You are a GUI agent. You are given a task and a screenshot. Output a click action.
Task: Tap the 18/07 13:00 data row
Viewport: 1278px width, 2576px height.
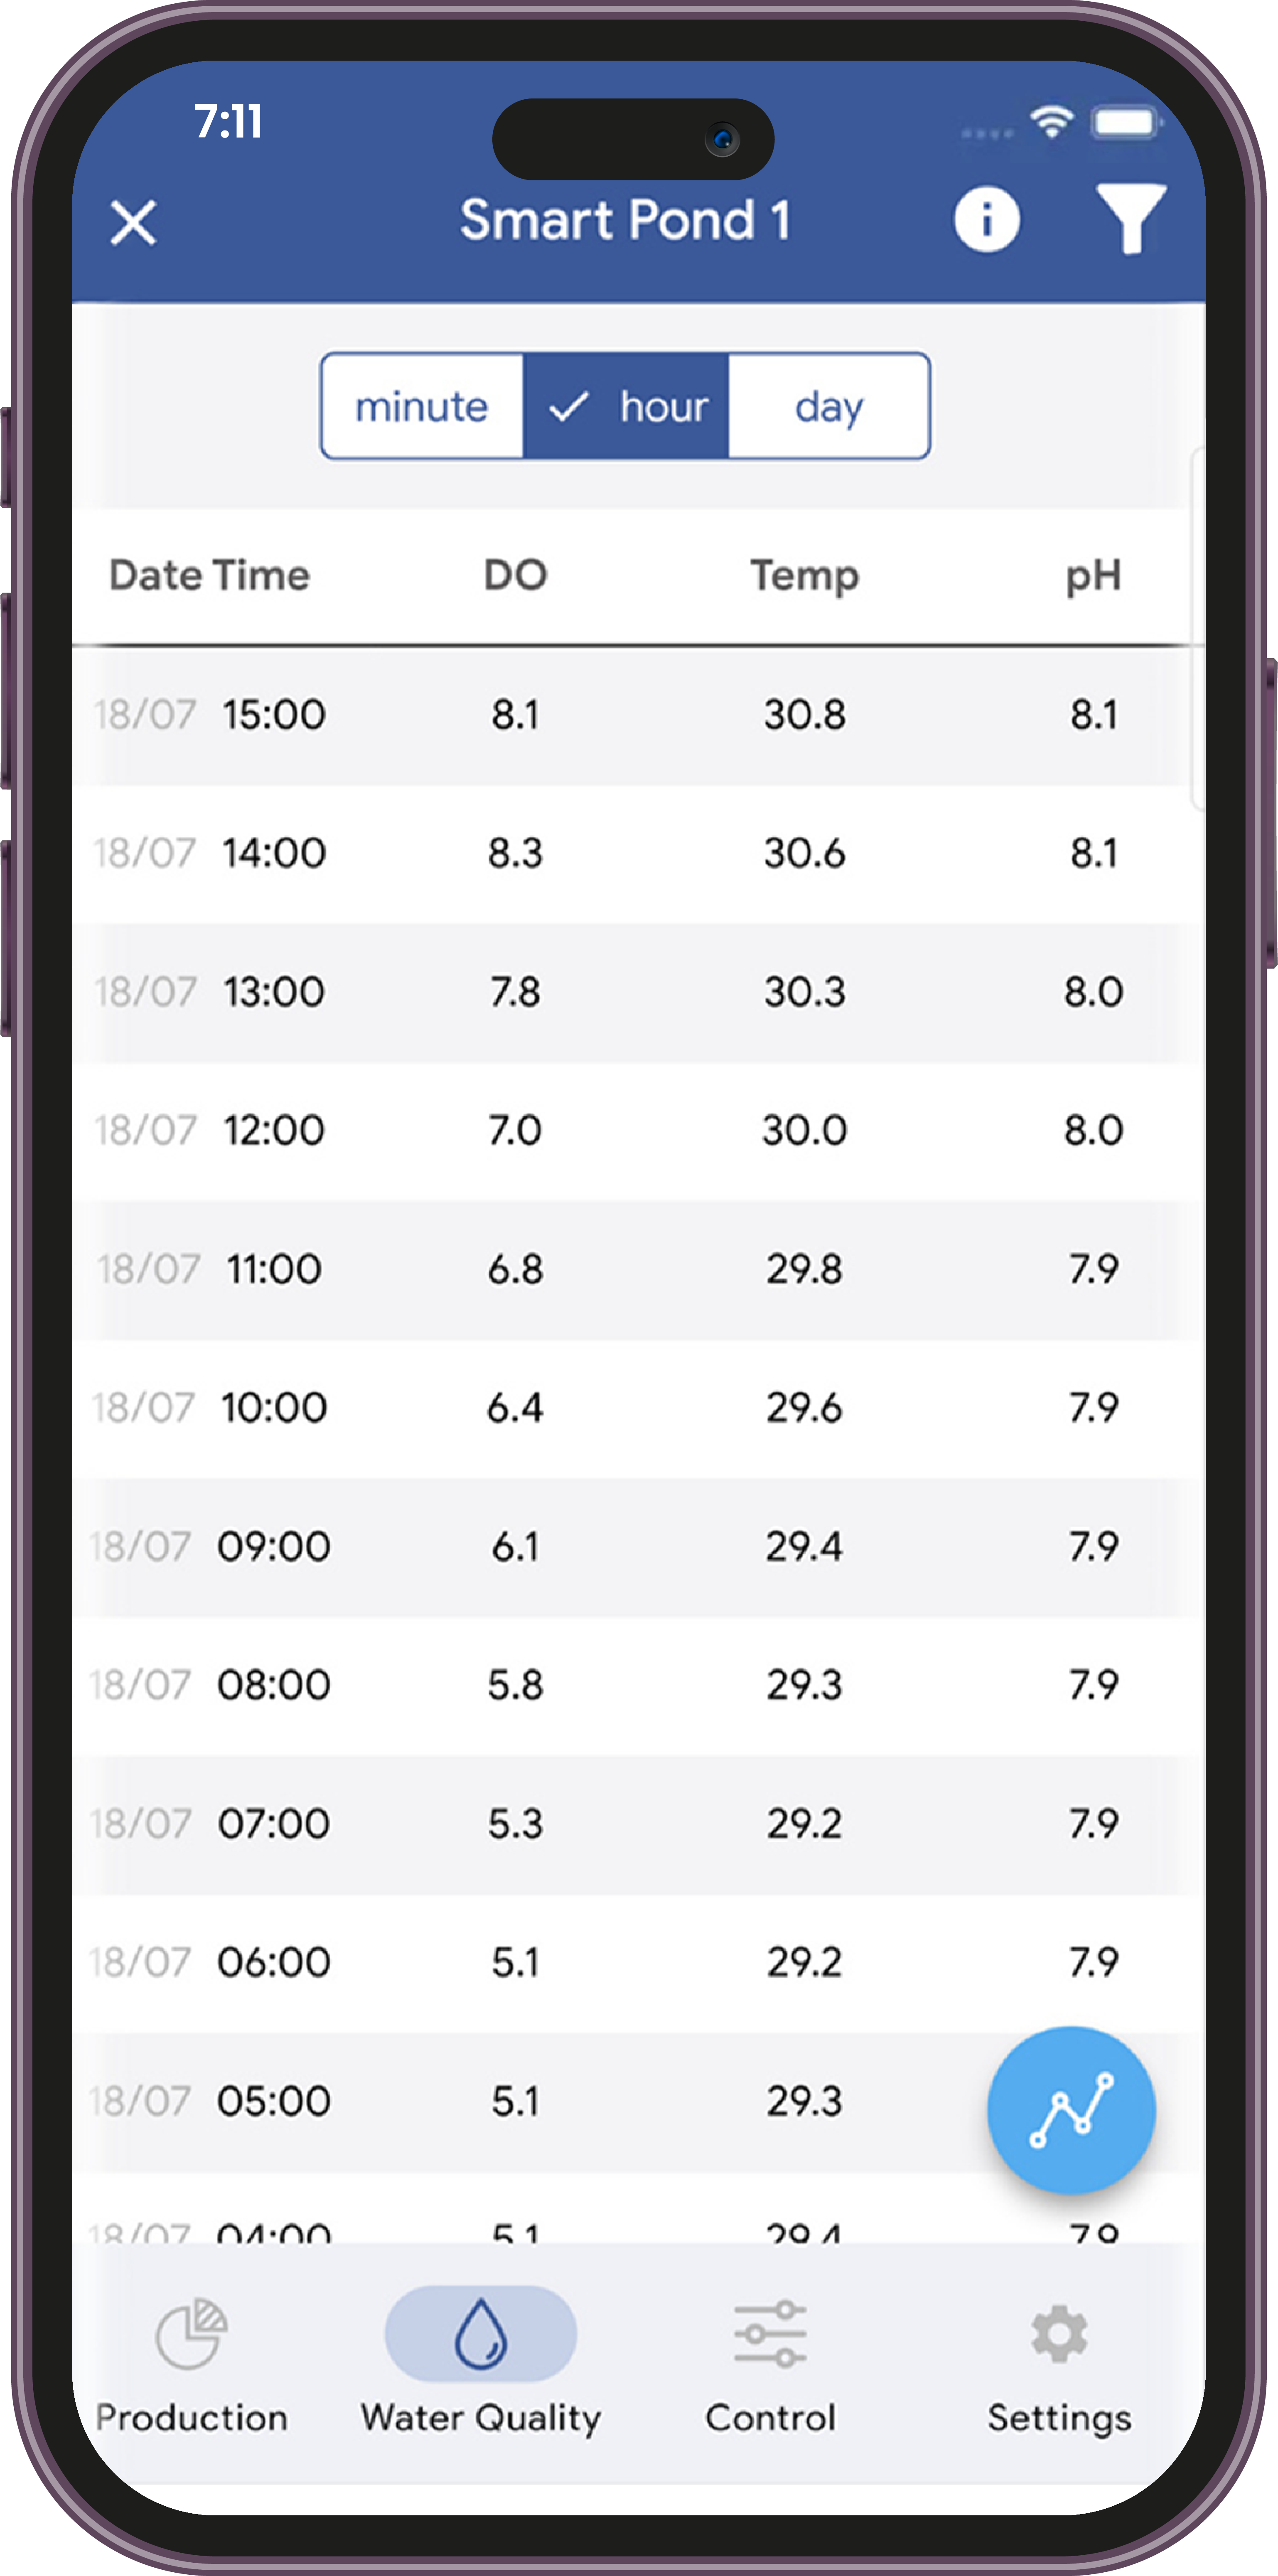(639, 986)
